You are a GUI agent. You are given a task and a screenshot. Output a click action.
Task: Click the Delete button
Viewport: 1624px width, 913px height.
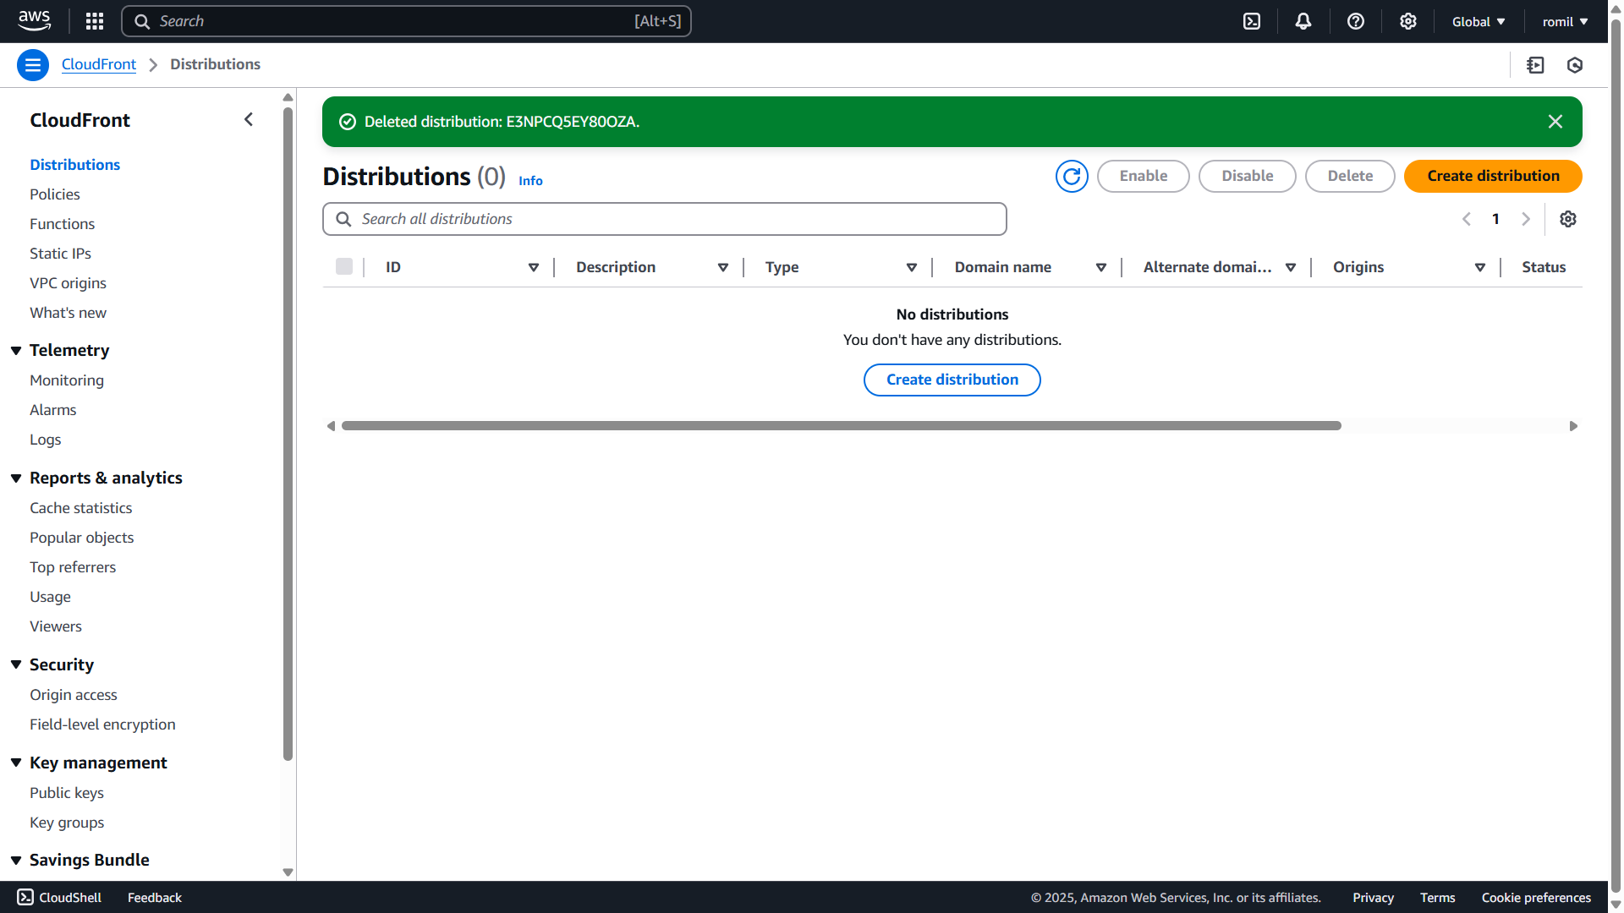1350,176
